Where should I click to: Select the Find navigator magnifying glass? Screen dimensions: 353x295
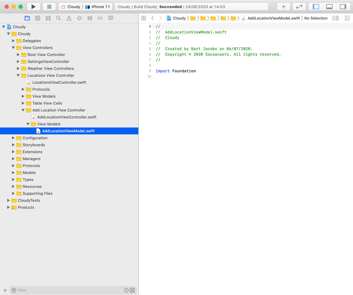click(58, 18)
